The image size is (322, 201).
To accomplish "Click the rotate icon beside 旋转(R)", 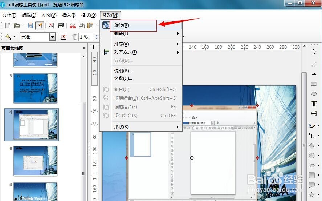I will (106, 25).
